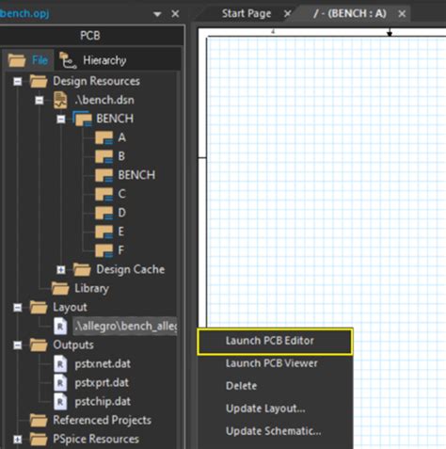Select the .\allegro\bench_alleg layout entry

pyautogui.click(x=125, y=327)
